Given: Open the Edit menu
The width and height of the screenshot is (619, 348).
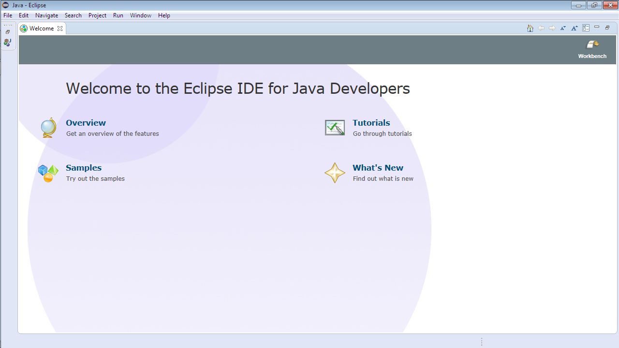Looking at the screenshot, I should [x=24, y=15].
